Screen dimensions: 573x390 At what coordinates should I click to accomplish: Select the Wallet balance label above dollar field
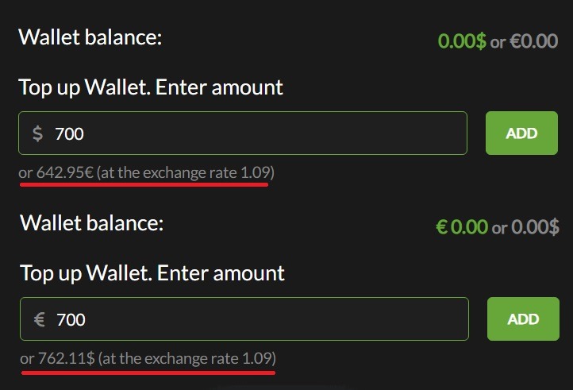(90, 37)
